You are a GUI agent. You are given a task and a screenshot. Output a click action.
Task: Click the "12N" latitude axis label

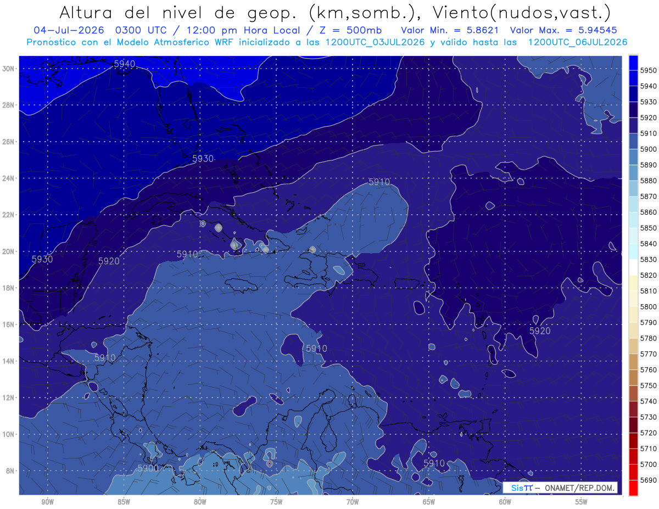pos(8,398)
